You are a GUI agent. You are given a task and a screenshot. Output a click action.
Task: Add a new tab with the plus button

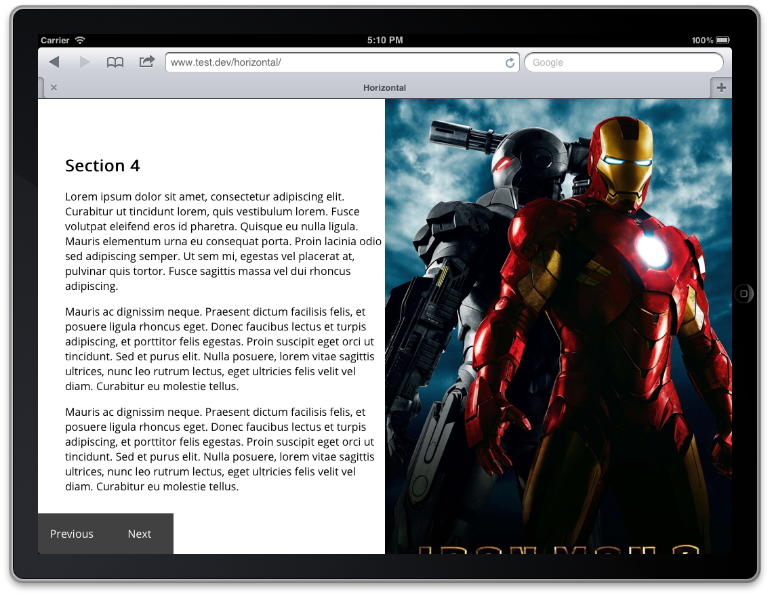pyautogui.click(x=721, y=88)
